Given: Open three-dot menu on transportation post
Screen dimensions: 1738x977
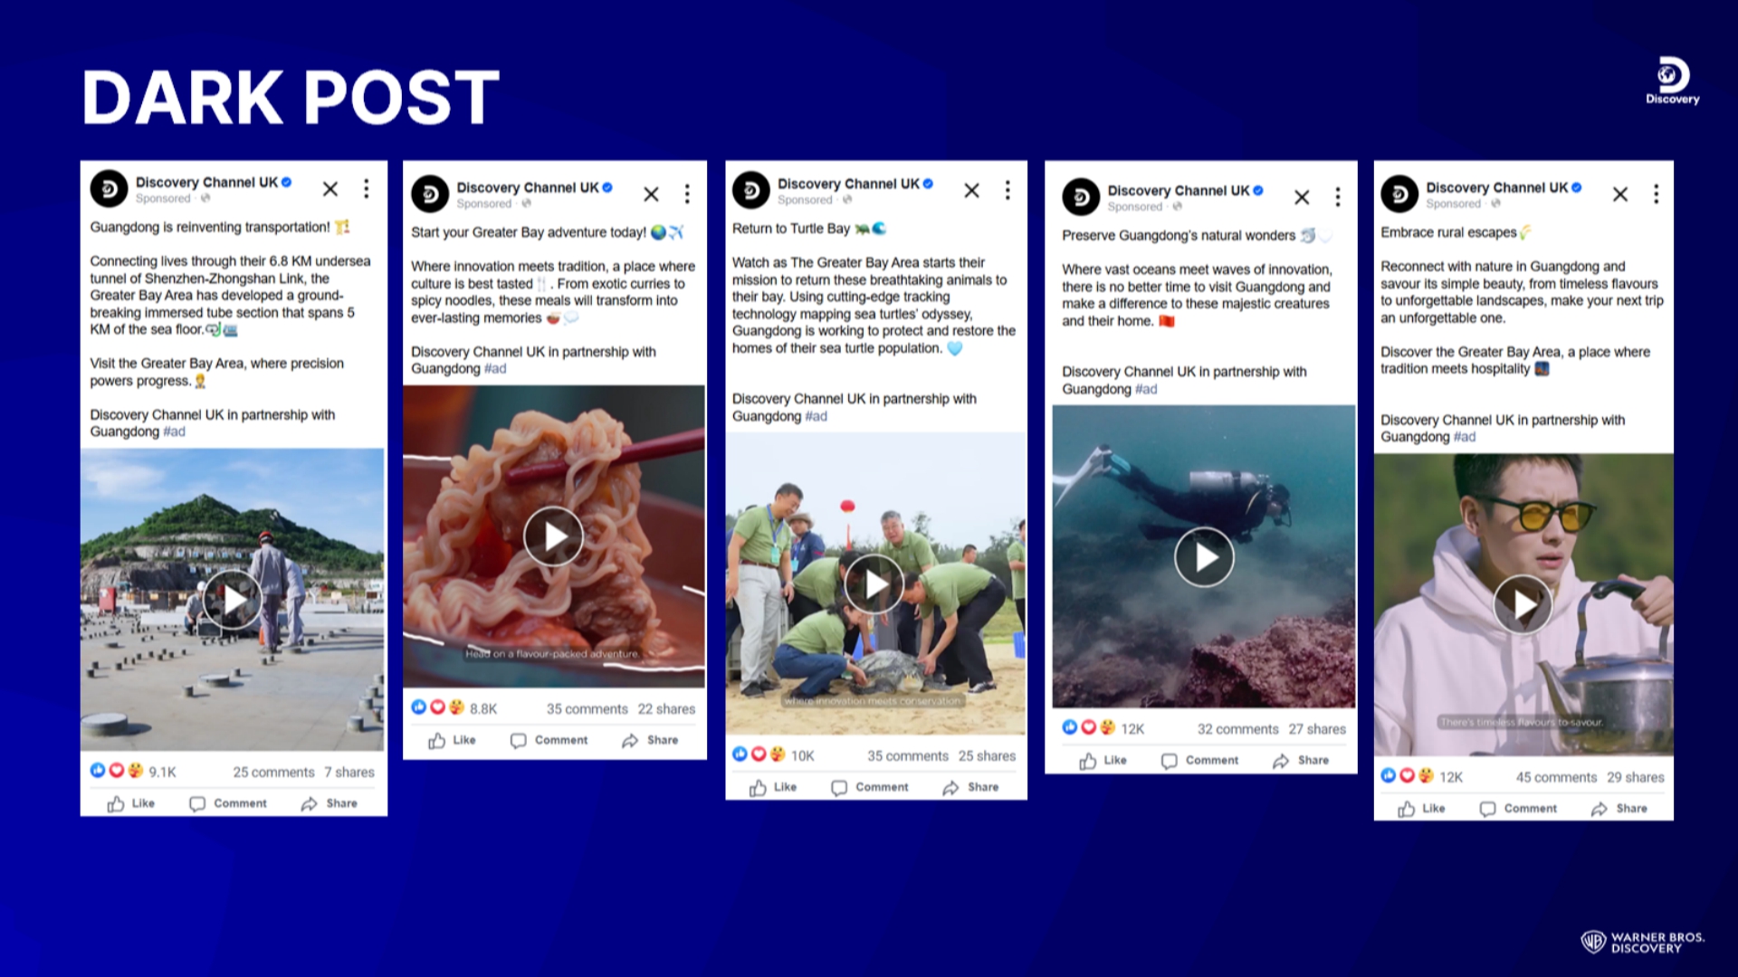Looking at the screenshot, I should 367,188.
